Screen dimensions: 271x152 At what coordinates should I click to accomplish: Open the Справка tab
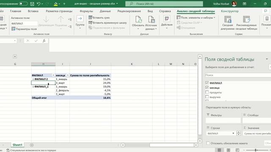165,11
